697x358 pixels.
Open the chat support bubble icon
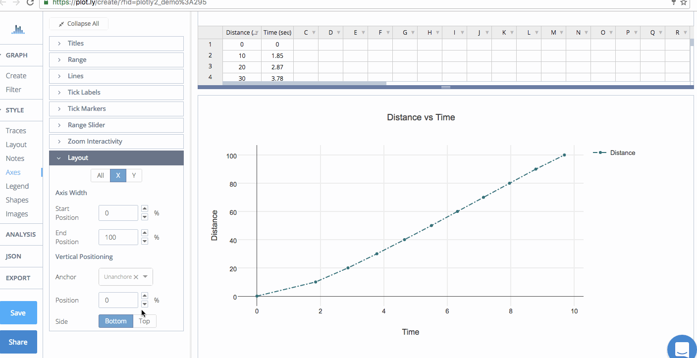point(682,349)
